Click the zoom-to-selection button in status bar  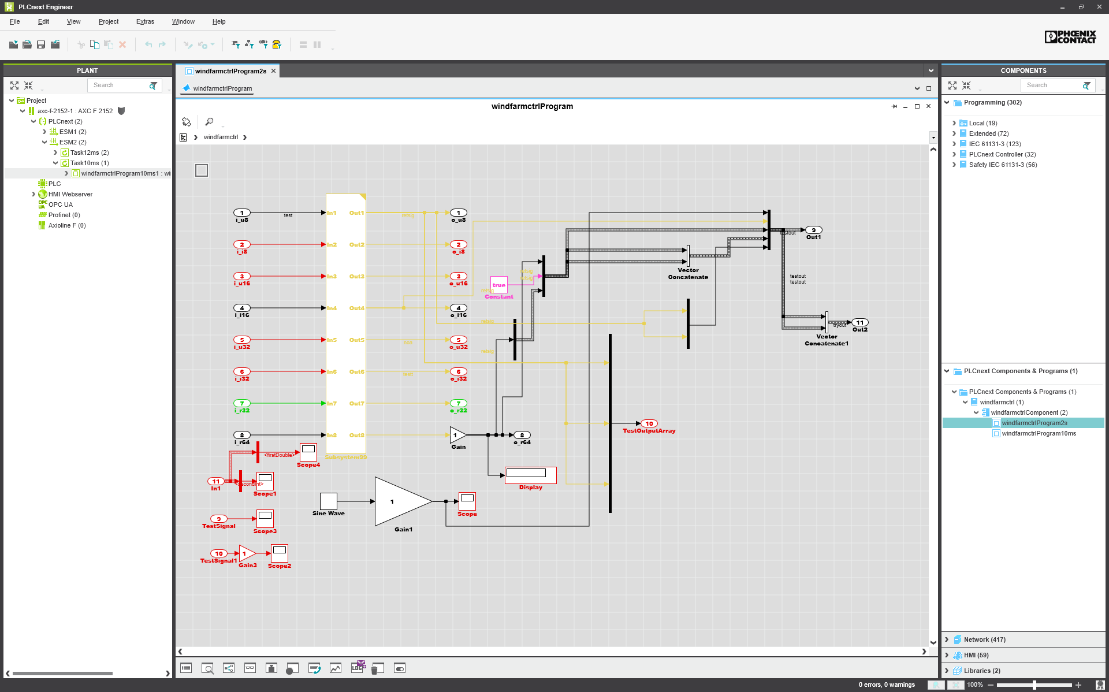(936, 685)
